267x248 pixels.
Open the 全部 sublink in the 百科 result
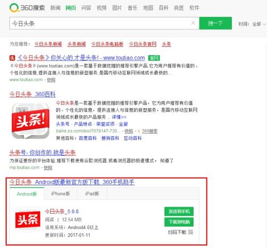(x=123, y=124)
